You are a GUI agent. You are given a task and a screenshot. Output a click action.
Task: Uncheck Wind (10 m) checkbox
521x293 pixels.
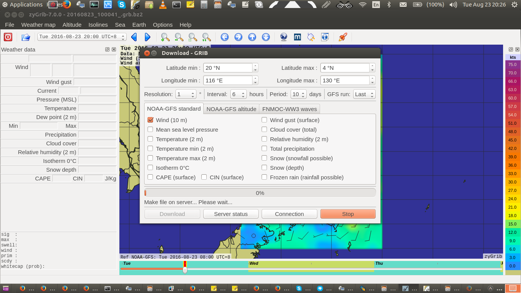pos(150,120)
